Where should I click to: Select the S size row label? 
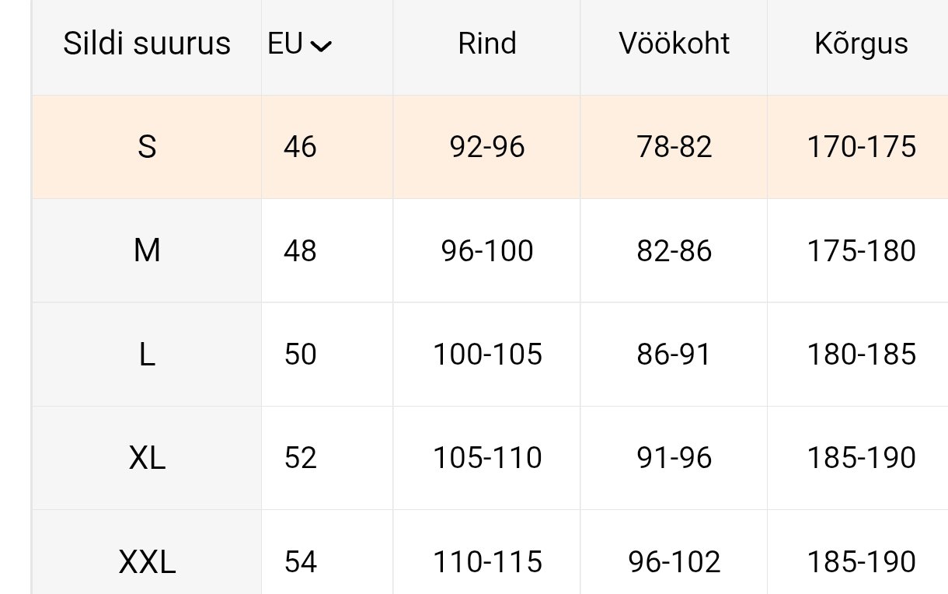pos(147,147)
